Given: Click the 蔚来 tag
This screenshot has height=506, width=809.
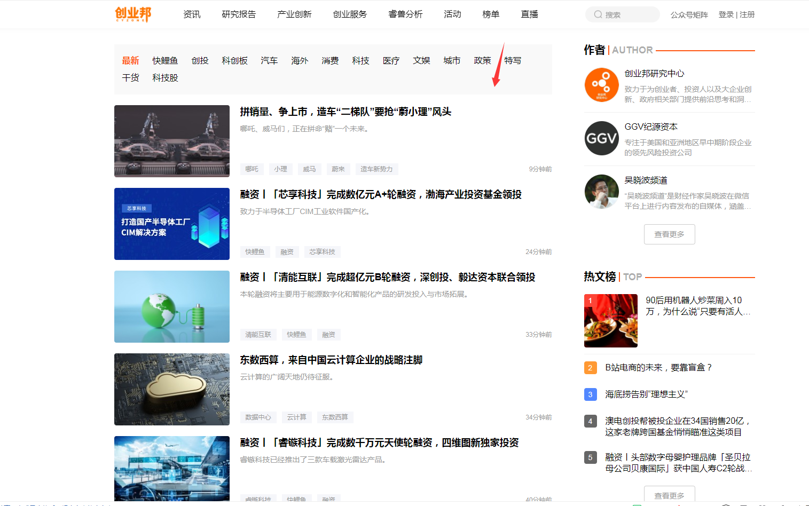Looking at the screenshot, I should 338,169.
